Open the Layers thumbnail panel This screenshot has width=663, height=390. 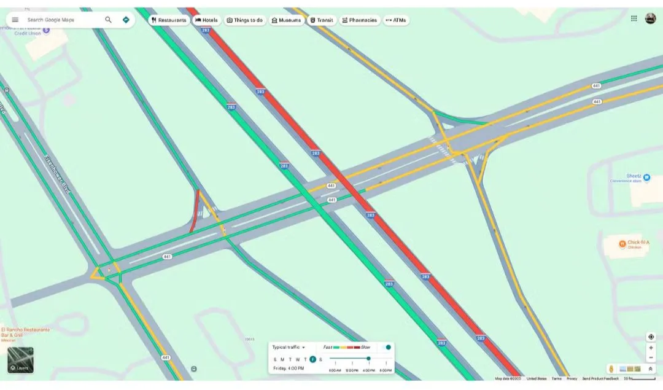(20, 360)
